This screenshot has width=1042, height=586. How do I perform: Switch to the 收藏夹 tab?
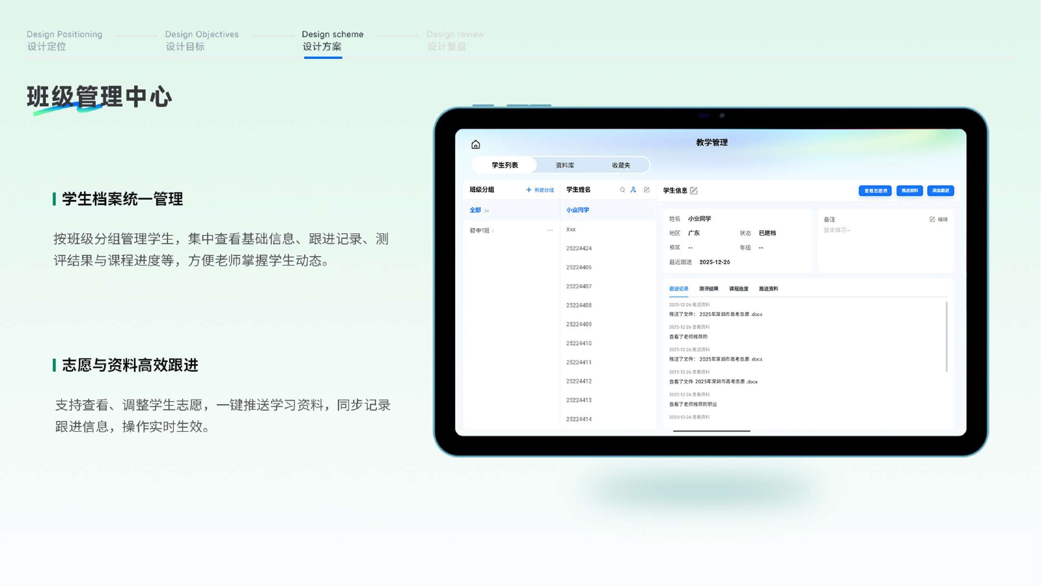tap(621, 165)
